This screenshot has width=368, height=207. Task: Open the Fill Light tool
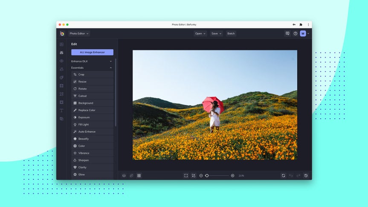[92, 125]
